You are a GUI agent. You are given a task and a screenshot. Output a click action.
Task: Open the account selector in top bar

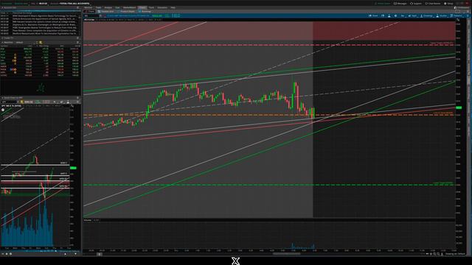click(74, 4)
